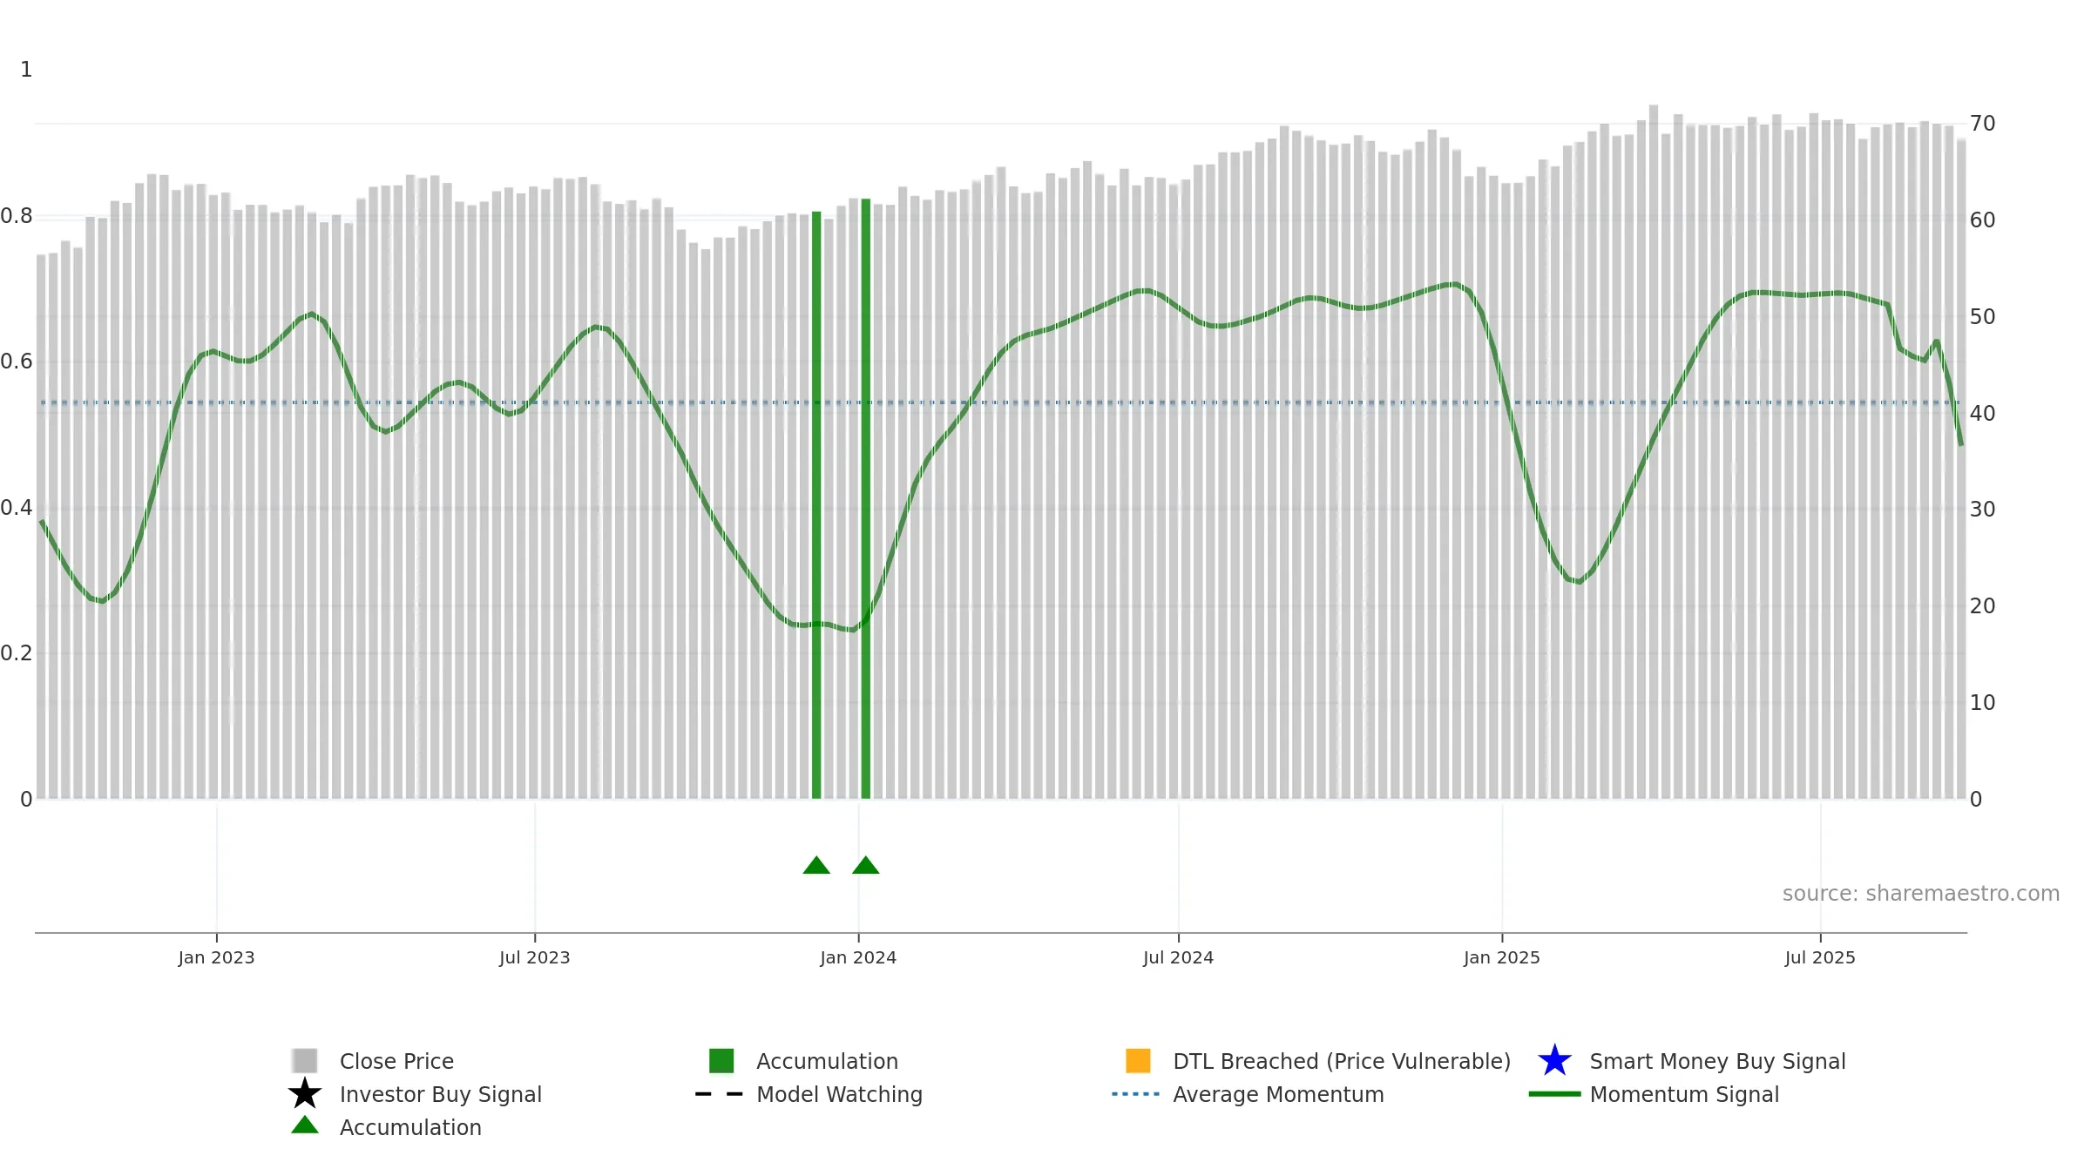Click the Smart Money Buy Signal label
The height and width of the screenshot is (1176, 2091).
tap(1717, 1061)
